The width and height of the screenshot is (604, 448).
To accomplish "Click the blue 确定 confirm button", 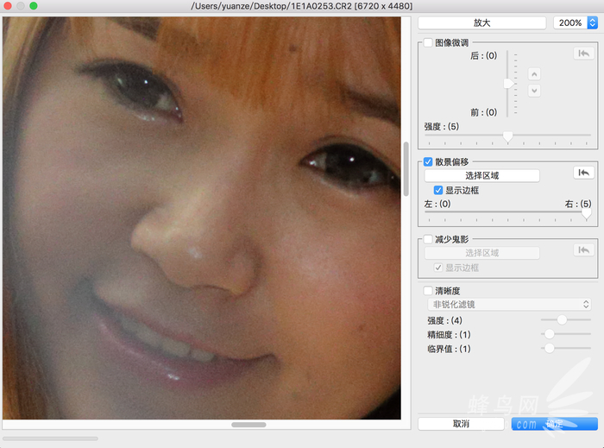I will 554,424.
